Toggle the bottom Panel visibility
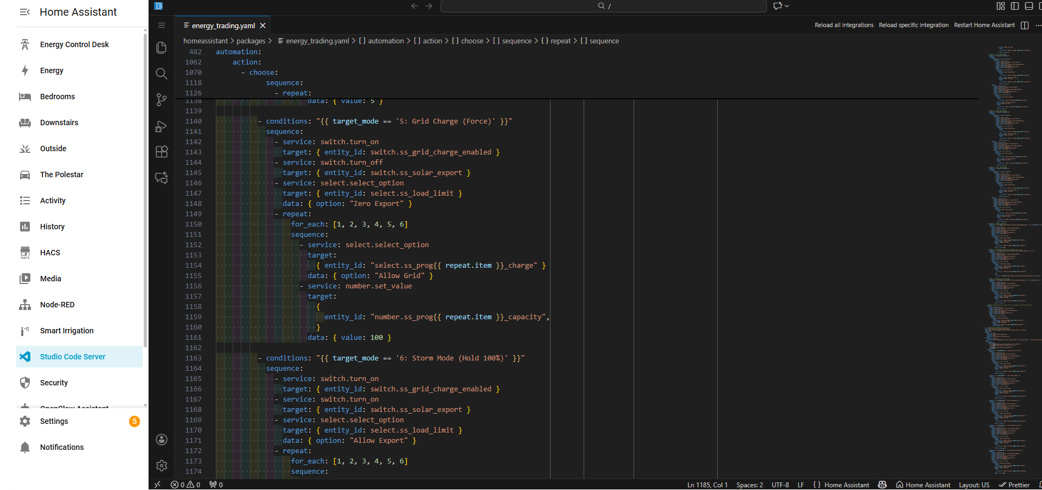 click(1028, 6)
